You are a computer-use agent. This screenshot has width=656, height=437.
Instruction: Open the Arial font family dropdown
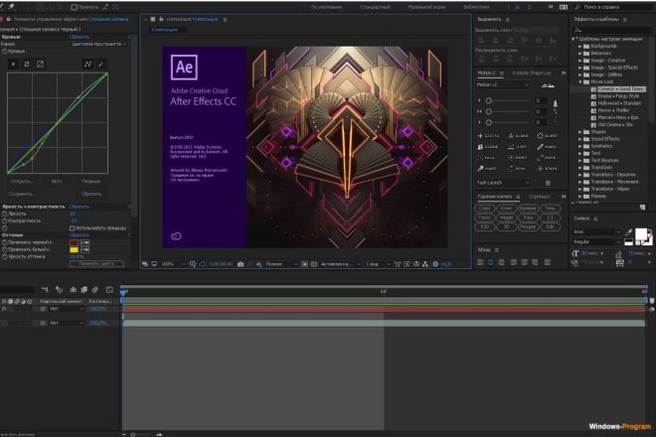596,231
